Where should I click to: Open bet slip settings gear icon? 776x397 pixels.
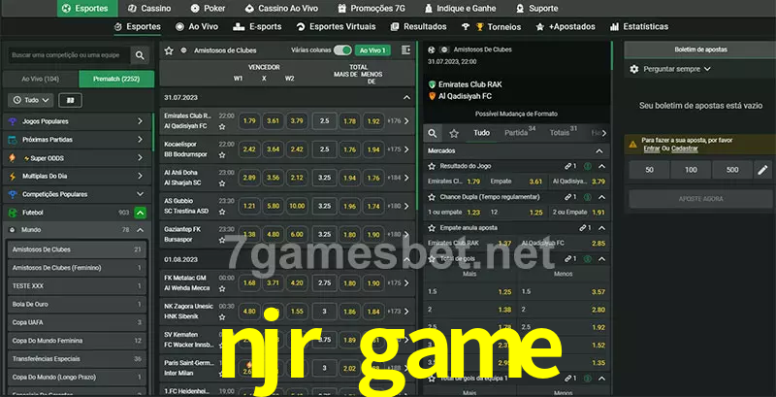[x=634, y=69]
